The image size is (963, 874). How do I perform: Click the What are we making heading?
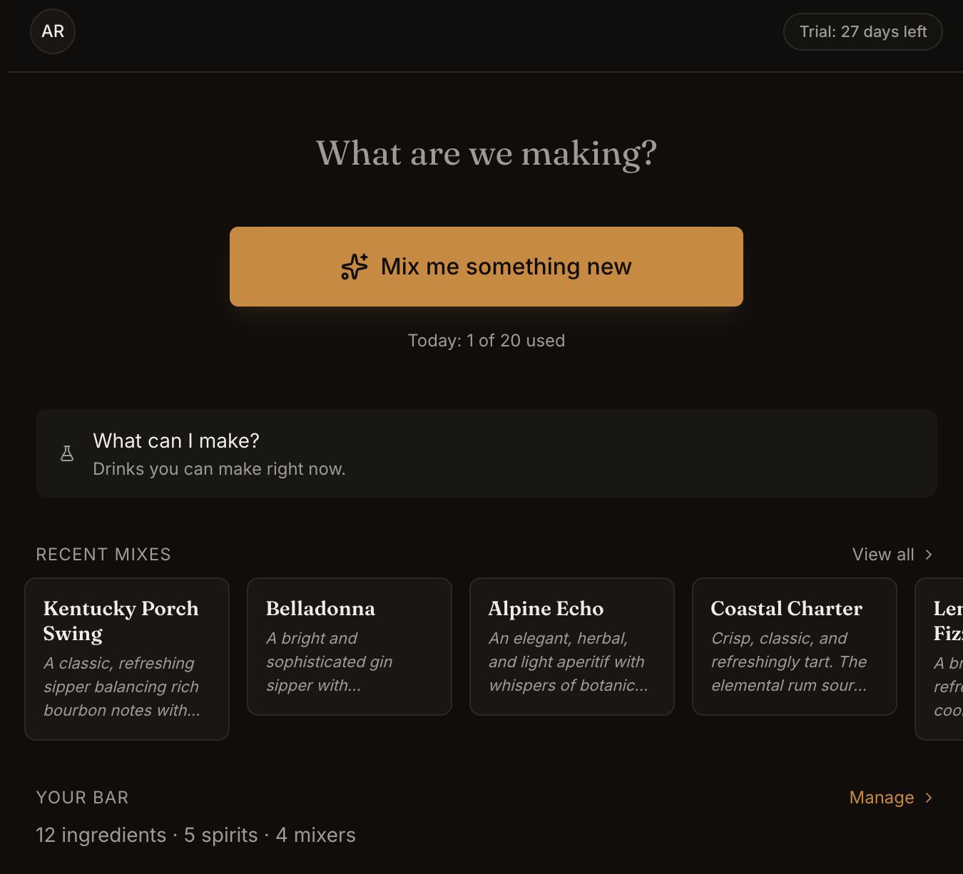pos(486,154)
